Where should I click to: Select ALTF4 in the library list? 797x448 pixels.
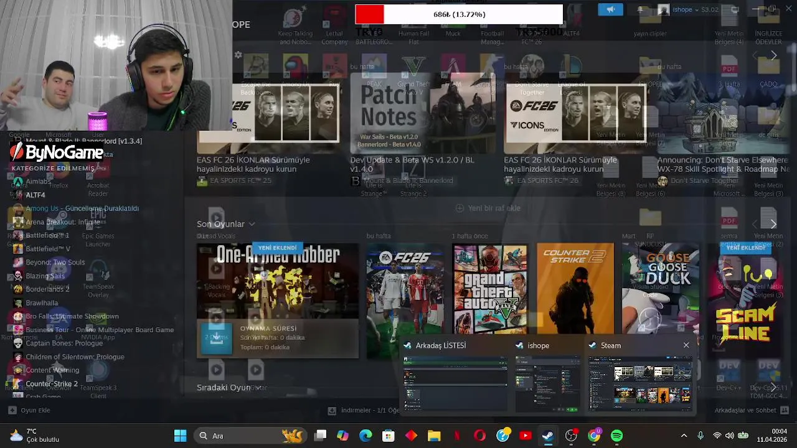coord(35,195)
